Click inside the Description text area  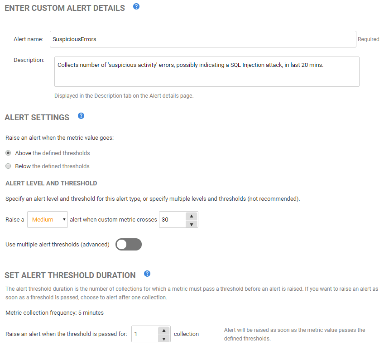pos(207,72)
